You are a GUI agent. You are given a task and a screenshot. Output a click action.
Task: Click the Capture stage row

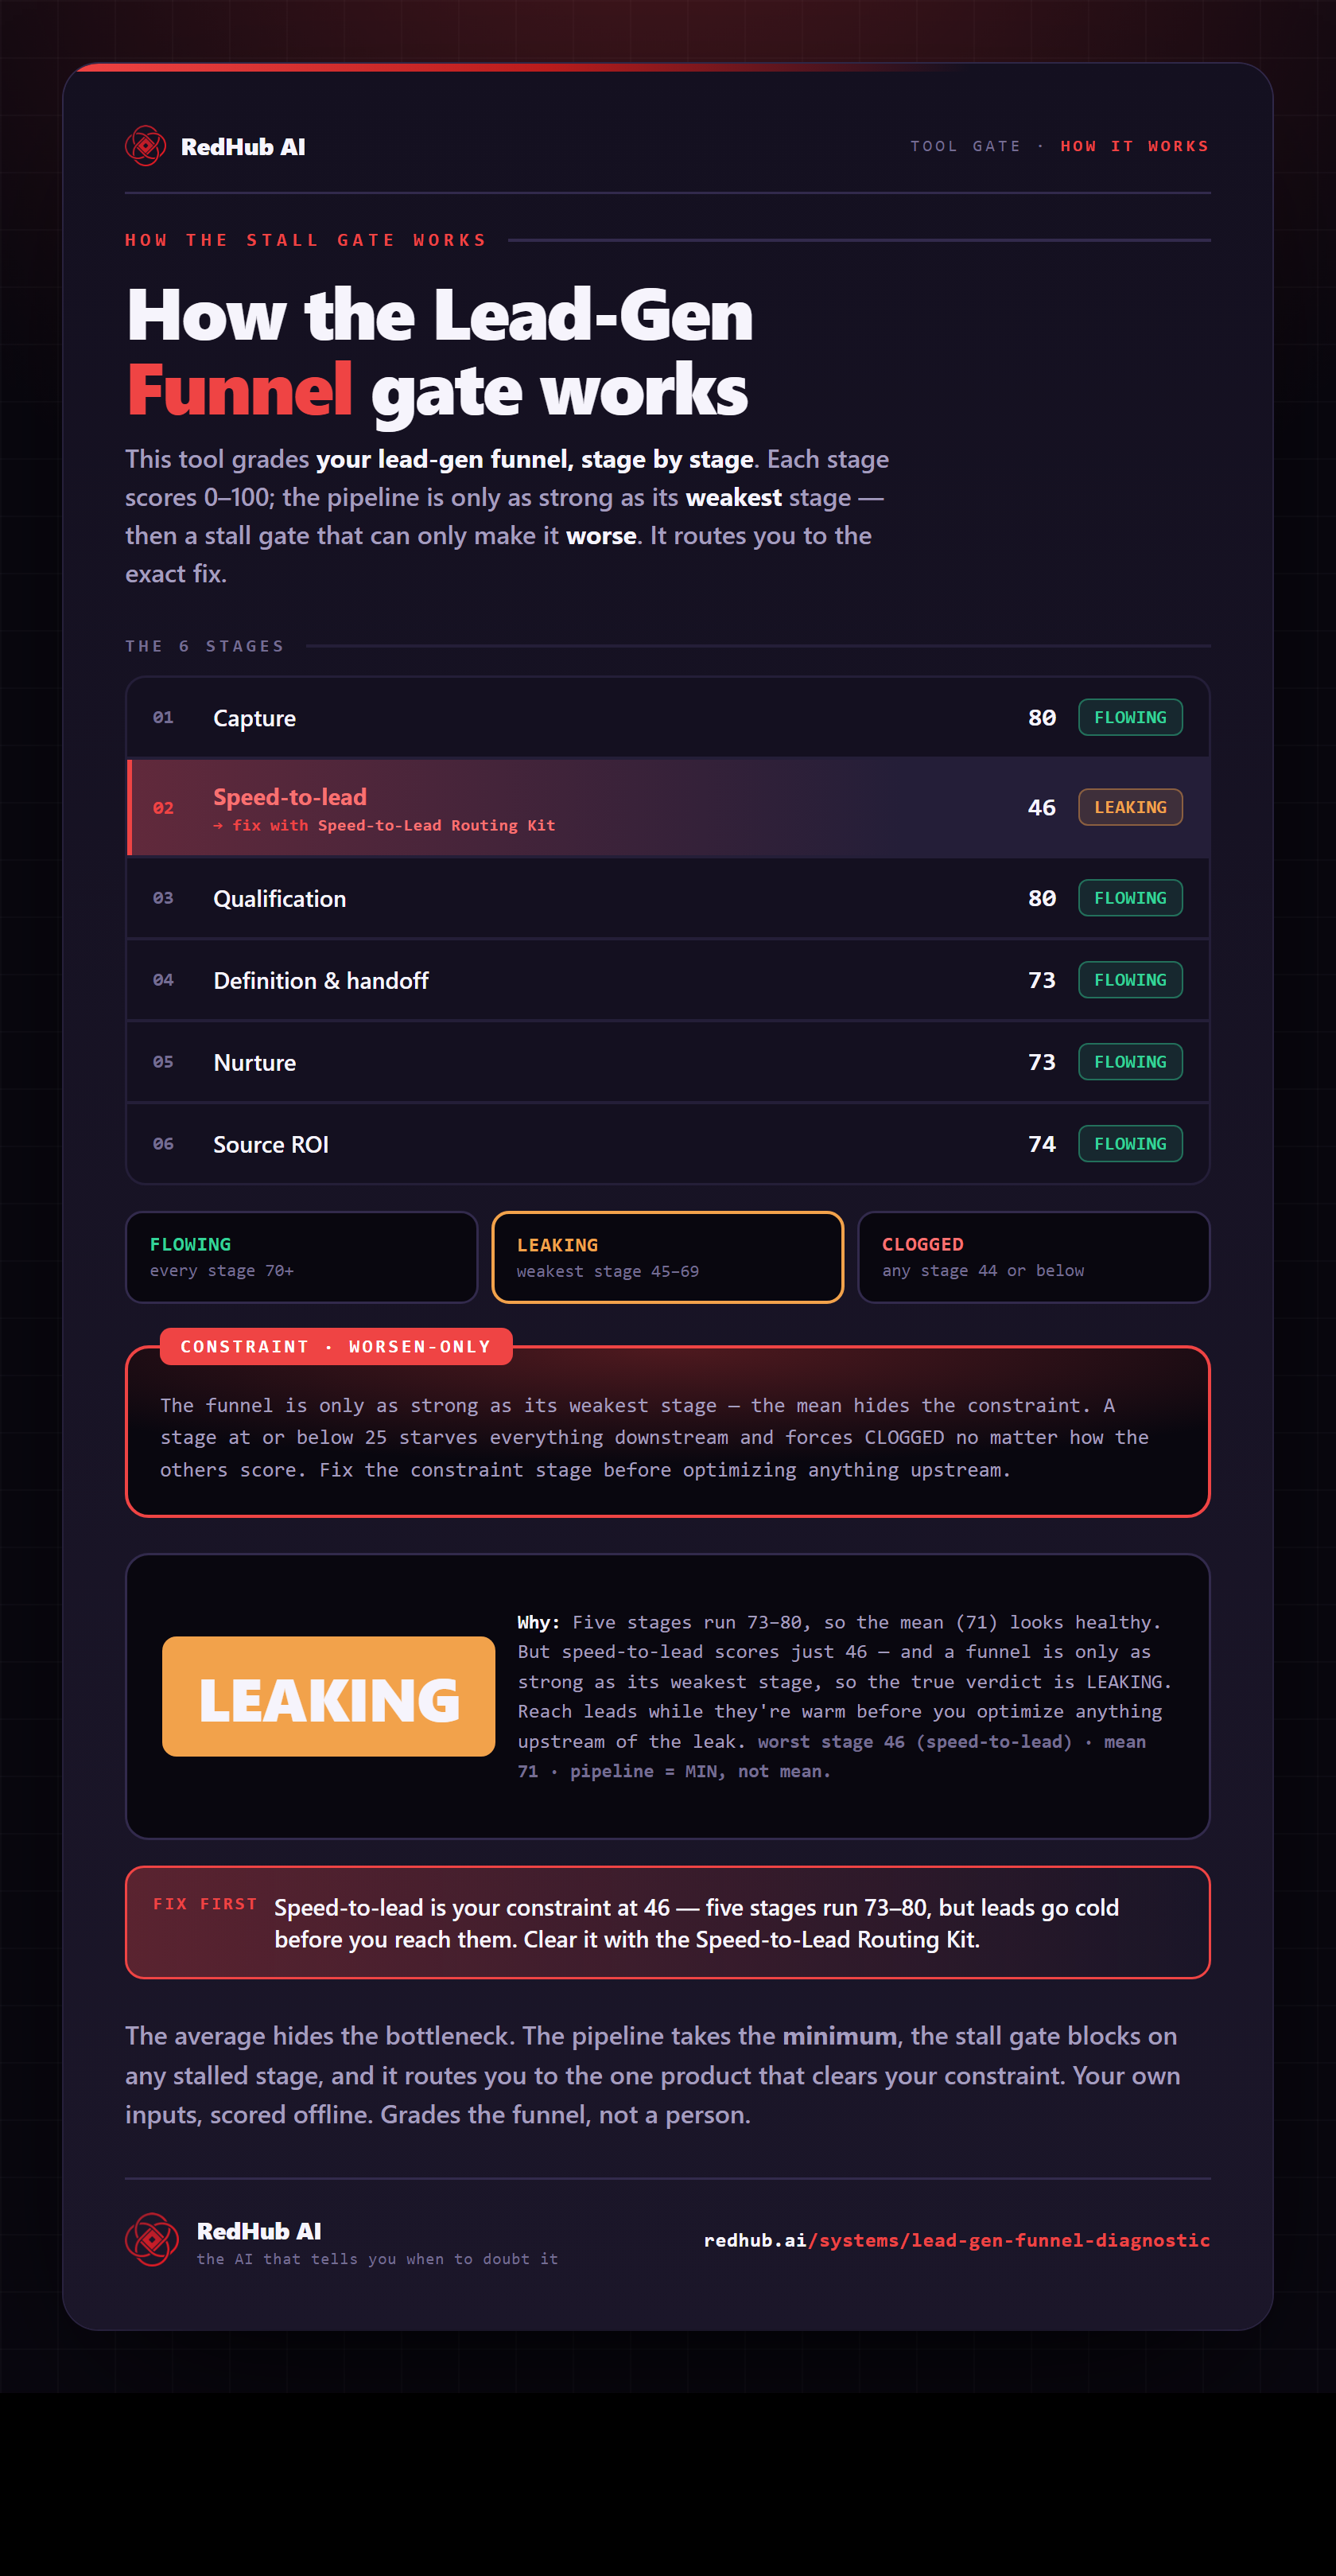pos(667,717)
